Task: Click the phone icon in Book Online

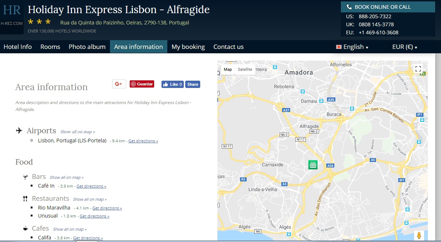Action: coord(349,7)
